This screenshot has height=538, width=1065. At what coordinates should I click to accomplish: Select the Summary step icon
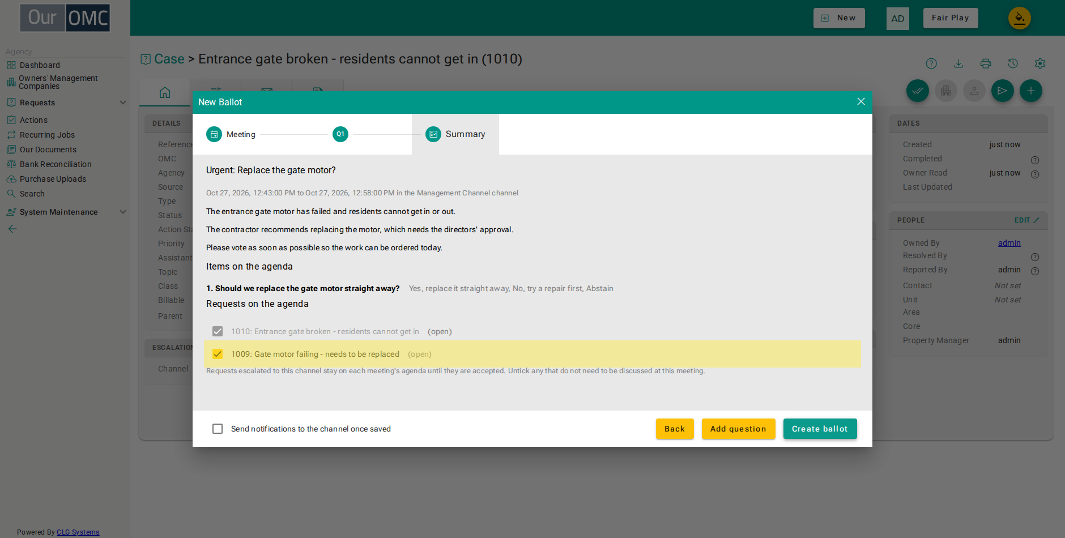[x=433, y=134]
